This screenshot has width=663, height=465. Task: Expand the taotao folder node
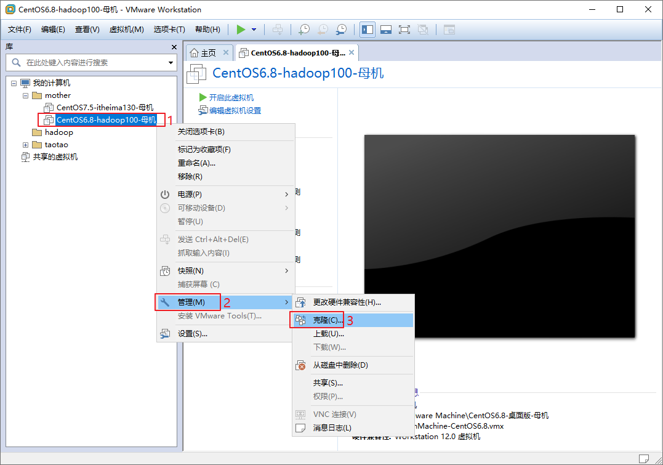click(x=25, y=145)
